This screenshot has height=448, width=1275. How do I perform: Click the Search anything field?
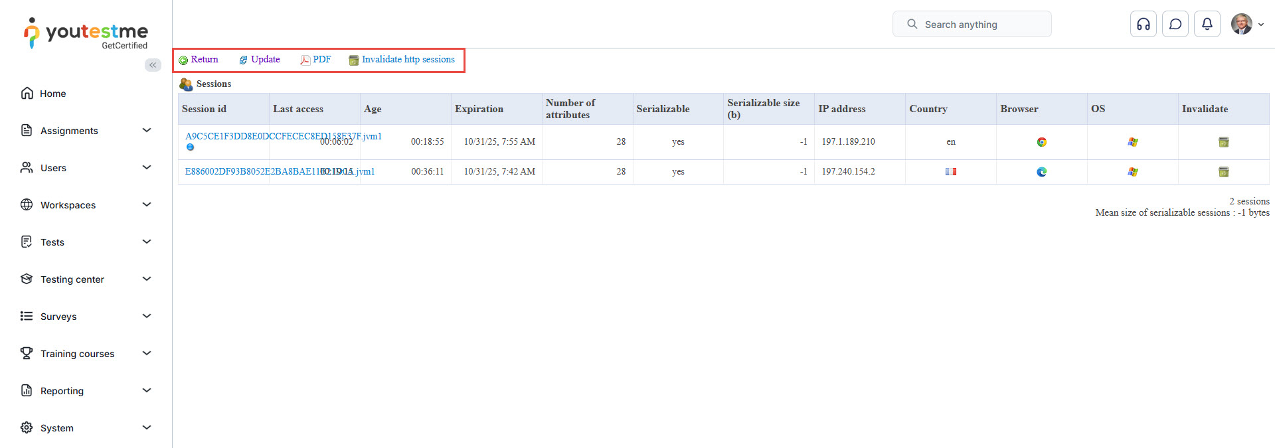(x=972, y=25)
